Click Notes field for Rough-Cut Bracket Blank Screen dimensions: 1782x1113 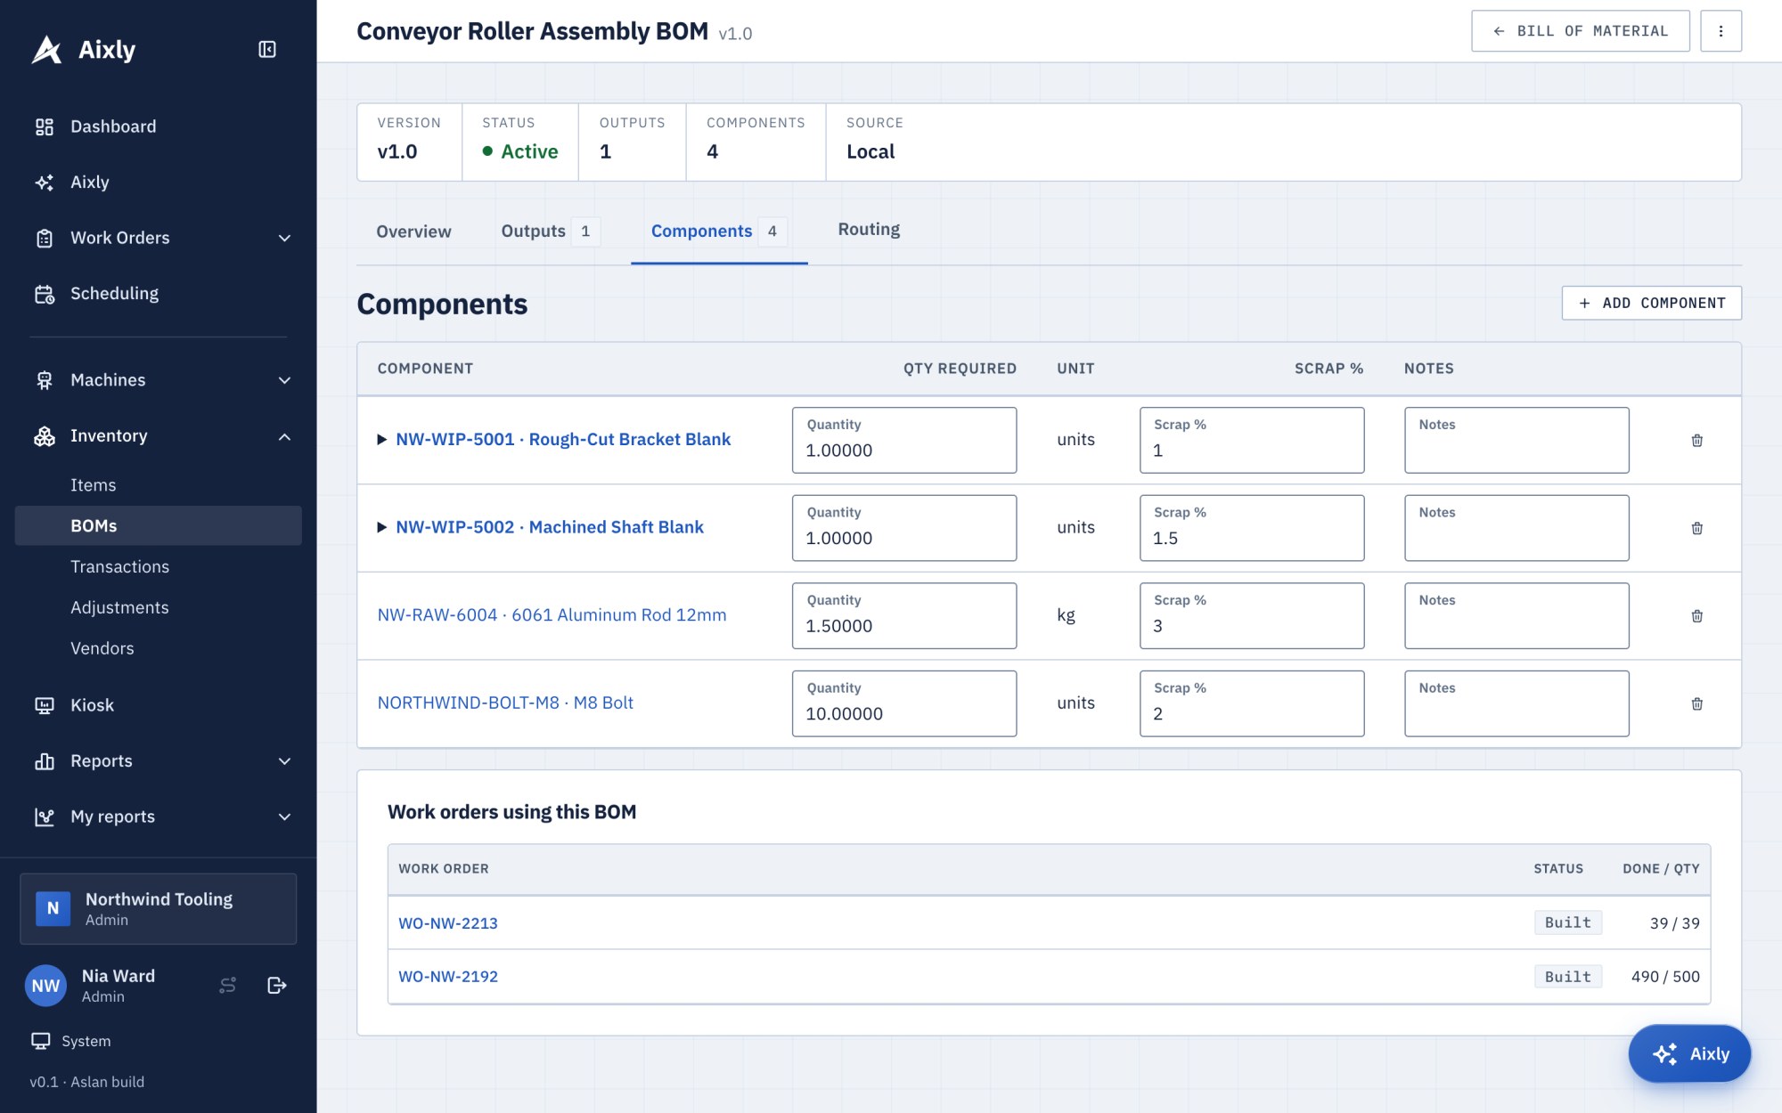tap(1516, 440)
